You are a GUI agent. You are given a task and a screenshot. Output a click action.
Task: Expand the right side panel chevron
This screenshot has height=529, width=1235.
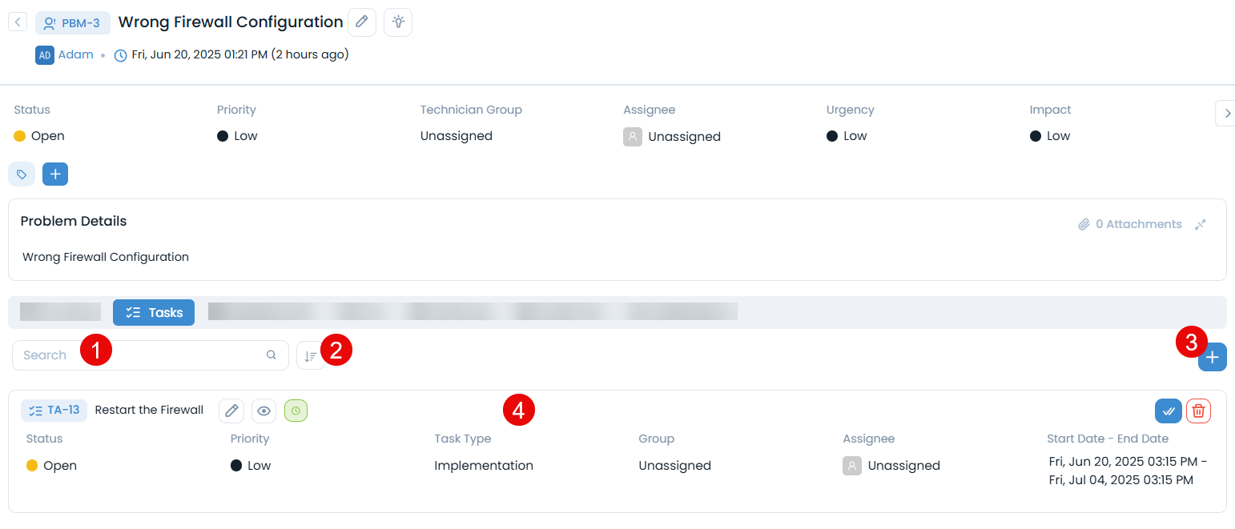pyautogui.click(x=1225, y=114)
